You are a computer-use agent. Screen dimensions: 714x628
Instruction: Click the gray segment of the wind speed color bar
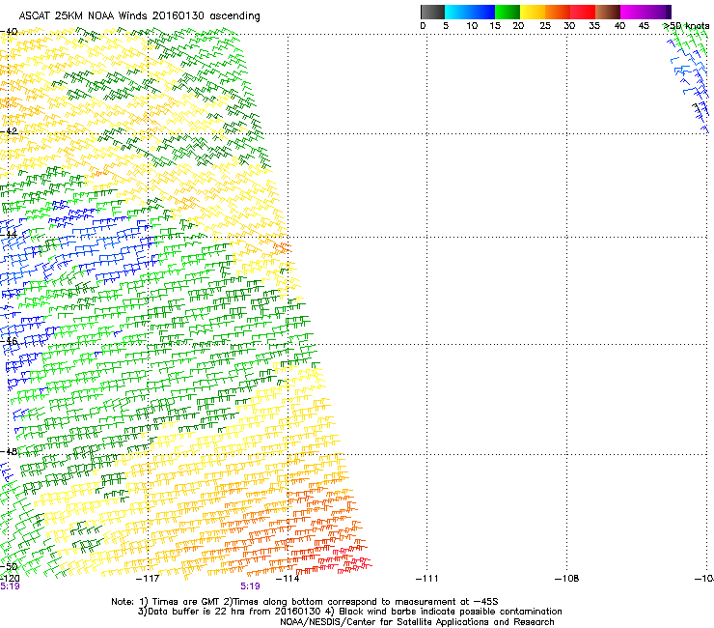pyautogui.click(x=432, y=12)
